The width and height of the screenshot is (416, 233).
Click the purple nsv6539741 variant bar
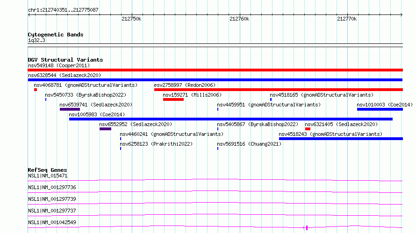tap(70, 109)
